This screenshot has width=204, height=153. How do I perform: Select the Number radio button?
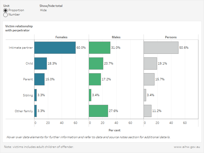tap(5, 15)
